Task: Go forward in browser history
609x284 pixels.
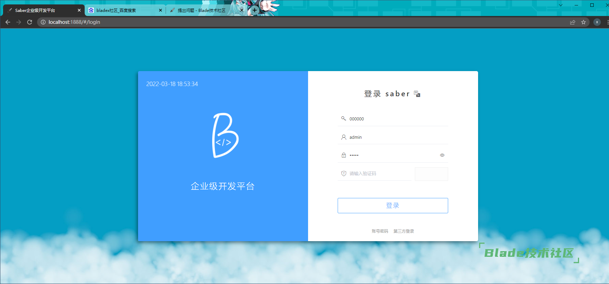Action: pyautogui.click(x=19, y=22)
